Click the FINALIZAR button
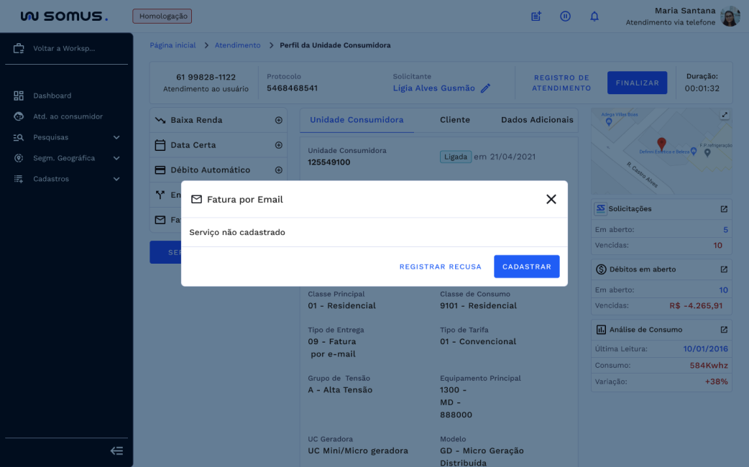 637,83
